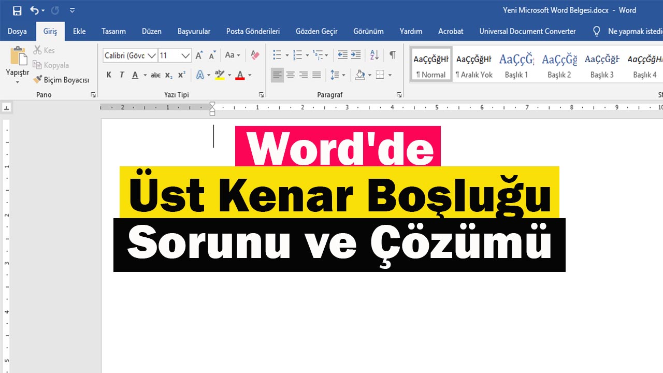This screenshot has height=373, width=663.
Task: Switch to the Görünüm tab
Action: 368,31
